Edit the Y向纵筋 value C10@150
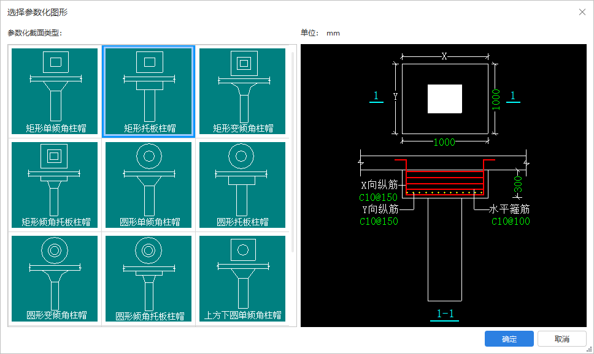The image size is (594, 354). click(379, 221)
